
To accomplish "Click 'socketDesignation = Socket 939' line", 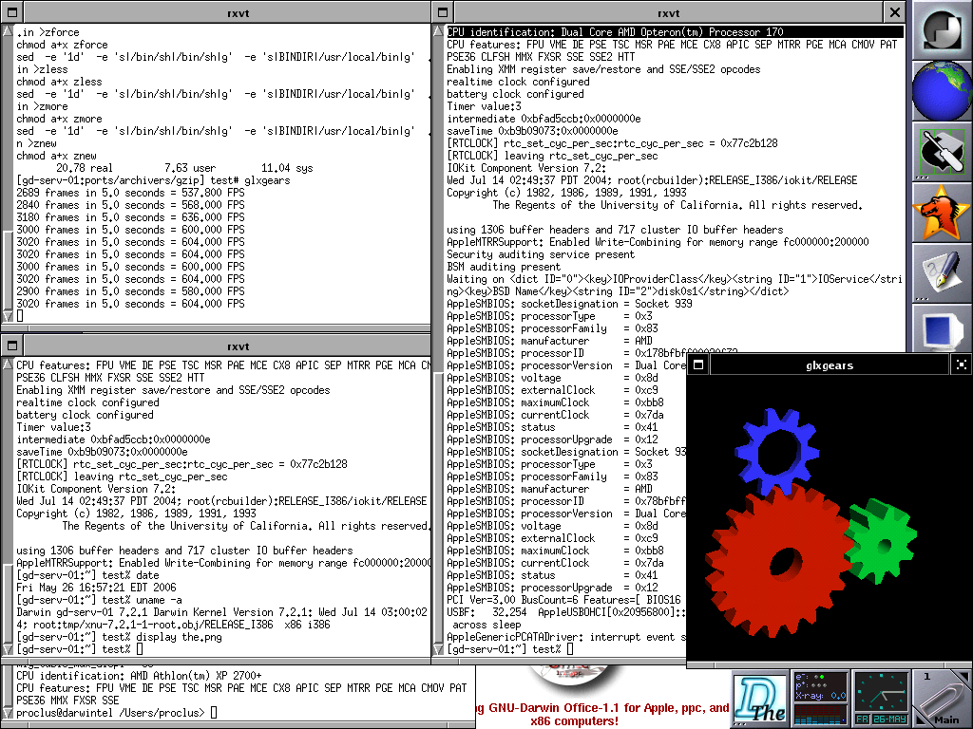I will tap(569, 303).
